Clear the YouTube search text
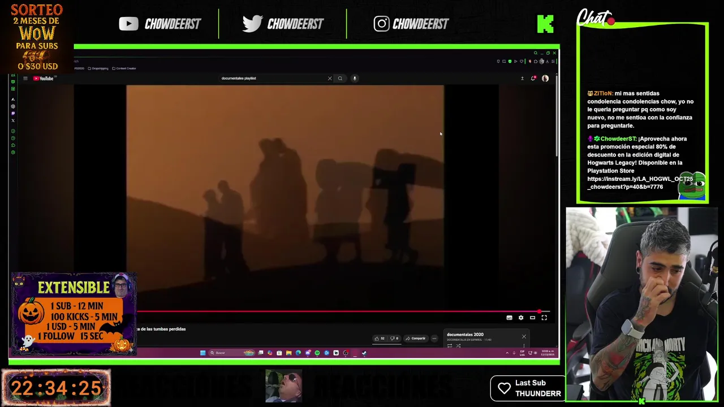This screenshot has width=724, height=407. (330, 79)
